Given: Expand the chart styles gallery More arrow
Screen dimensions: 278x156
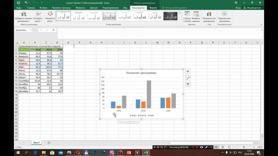Looking at the screenshot, I should (x=179, y=20).
